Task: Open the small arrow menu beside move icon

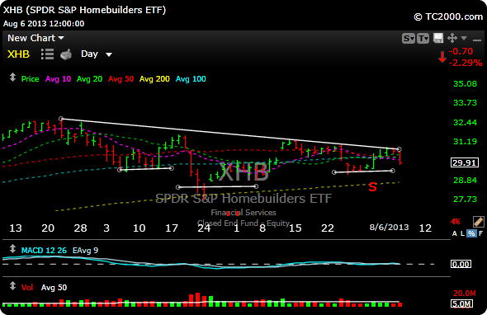Action: (464, 38)
